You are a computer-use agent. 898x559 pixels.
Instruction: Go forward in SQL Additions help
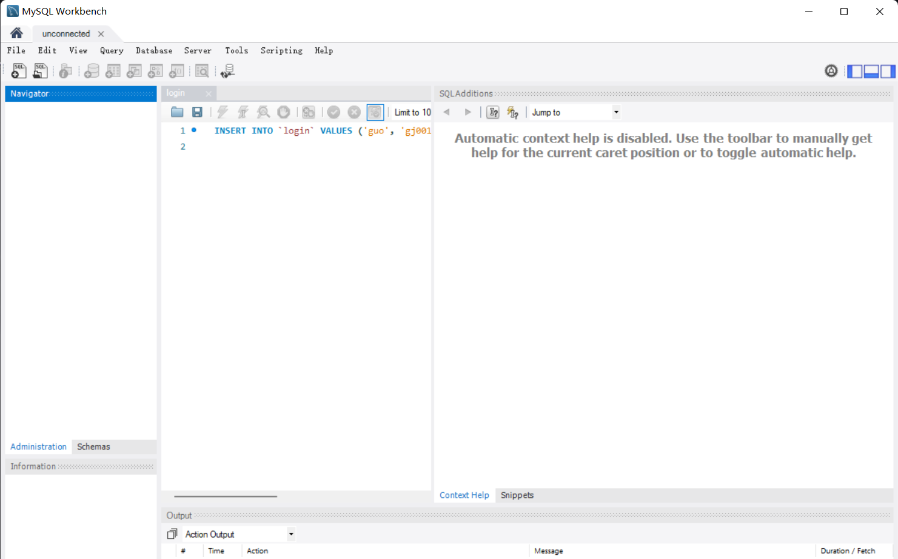(x=467, y=112)
